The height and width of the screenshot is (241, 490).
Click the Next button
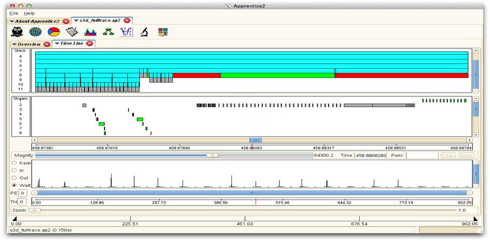coord(467,155)
